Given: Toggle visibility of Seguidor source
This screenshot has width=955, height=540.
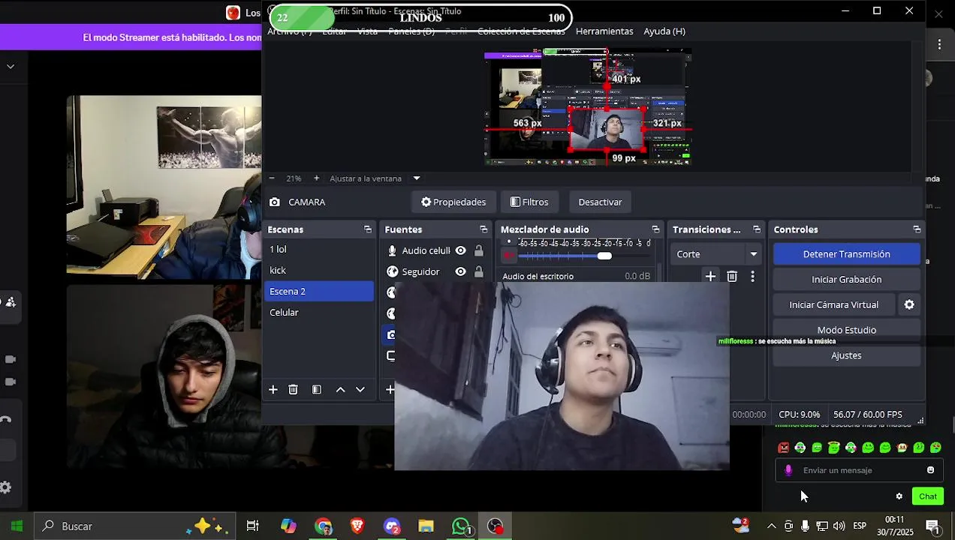Looking at the screenshot, I should (x=460, y=271).
